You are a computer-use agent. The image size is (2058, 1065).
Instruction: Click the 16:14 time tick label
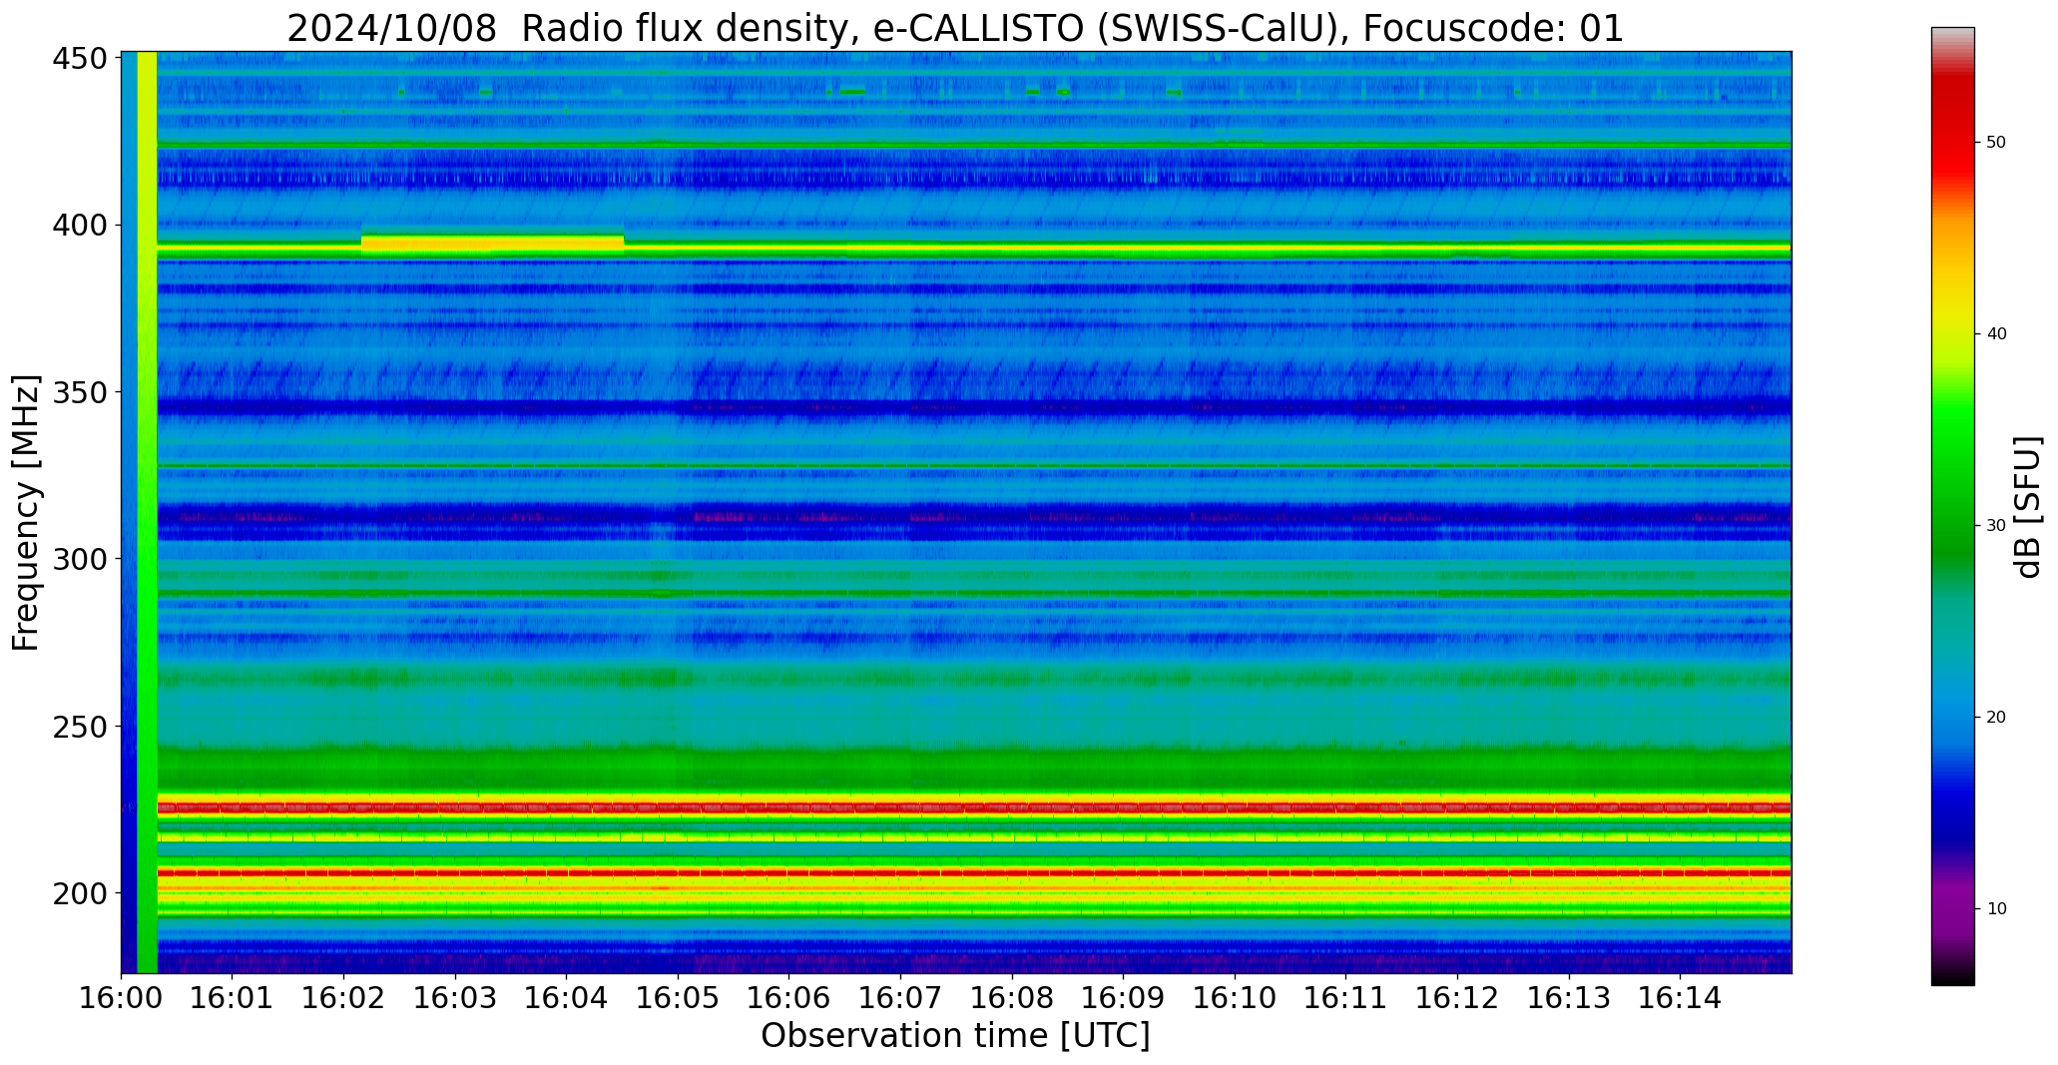click(x=1680, y=997)
